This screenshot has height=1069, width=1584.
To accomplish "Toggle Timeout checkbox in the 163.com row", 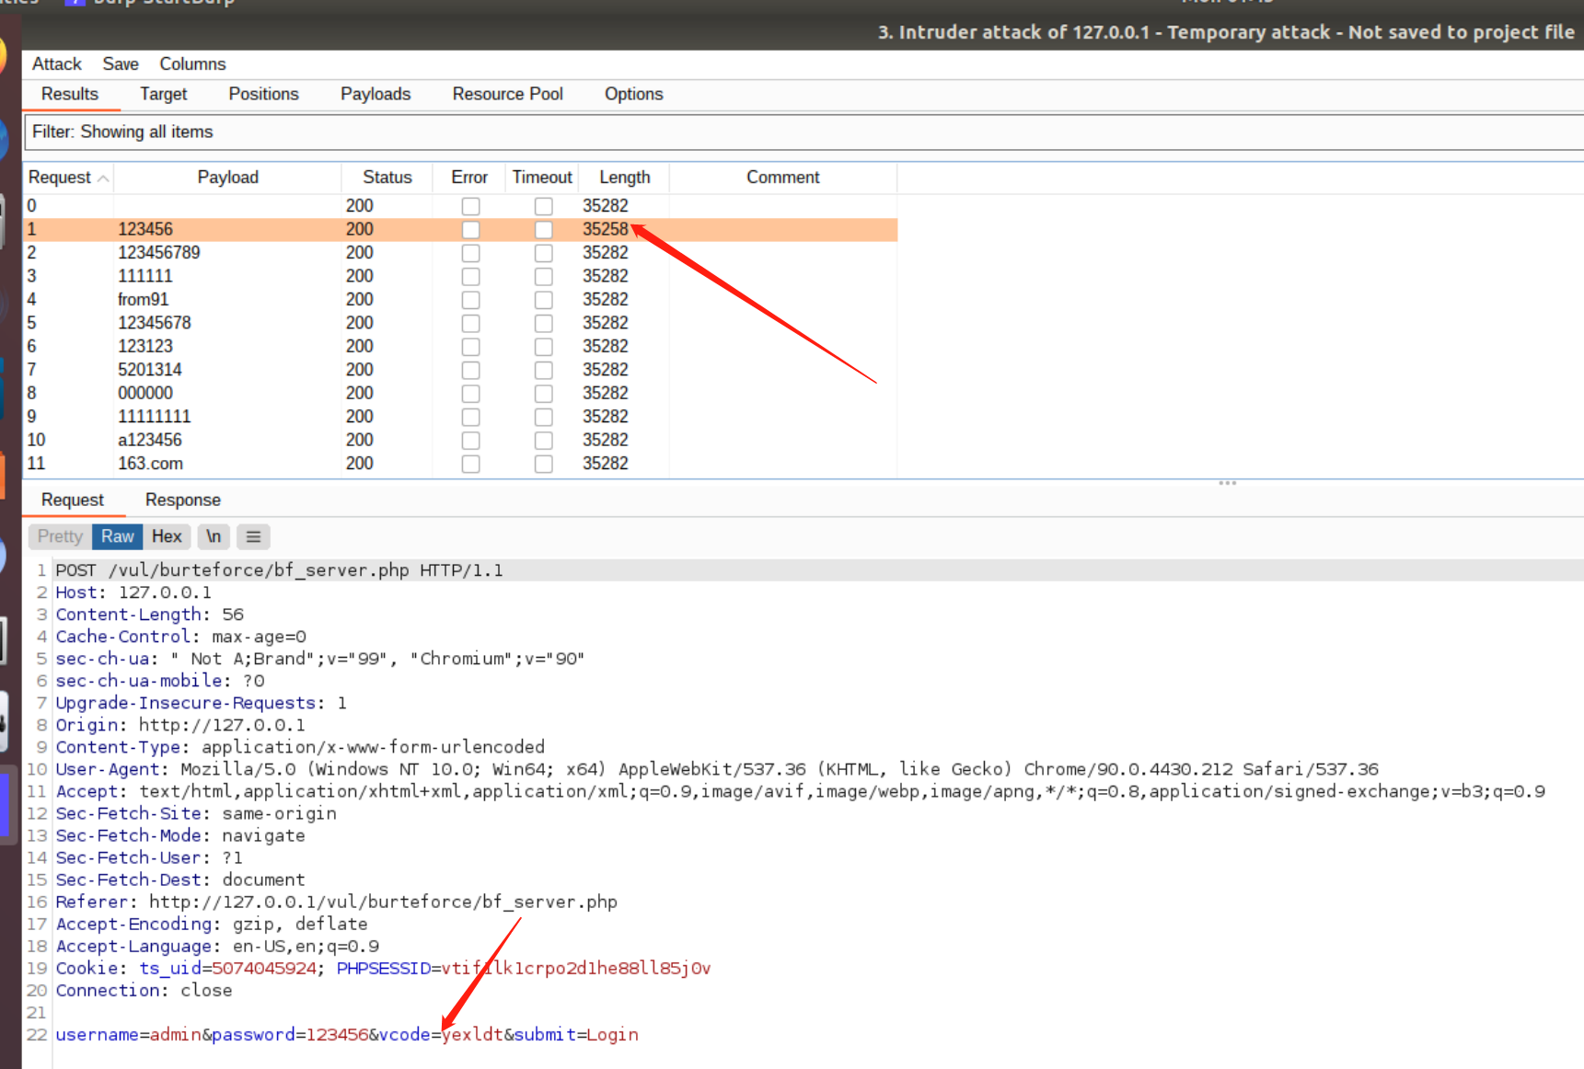I will coord(544,464).
